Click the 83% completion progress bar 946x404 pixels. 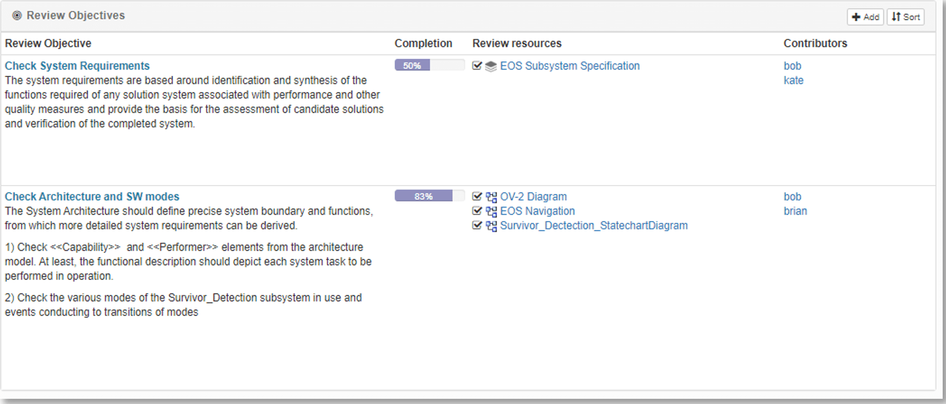(429, 196)
